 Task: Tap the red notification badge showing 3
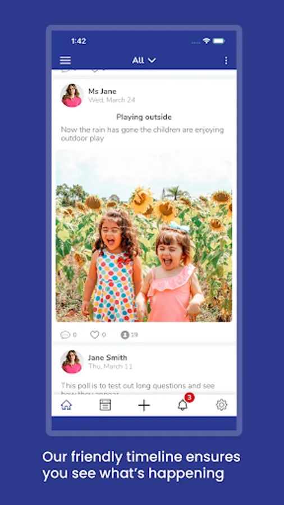tap(189, 398)
